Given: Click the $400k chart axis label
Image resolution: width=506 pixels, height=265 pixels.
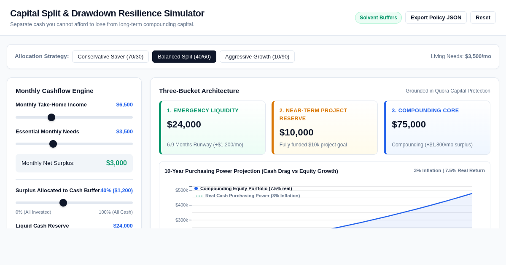Looking at the screenshot, I should point(182,205).
